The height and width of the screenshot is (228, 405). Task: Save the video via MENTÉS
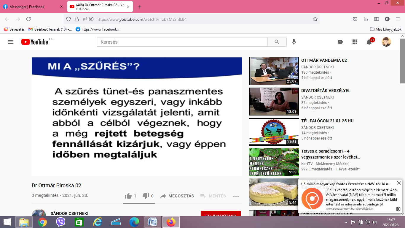pyautogui.click(x=213, y=196)
